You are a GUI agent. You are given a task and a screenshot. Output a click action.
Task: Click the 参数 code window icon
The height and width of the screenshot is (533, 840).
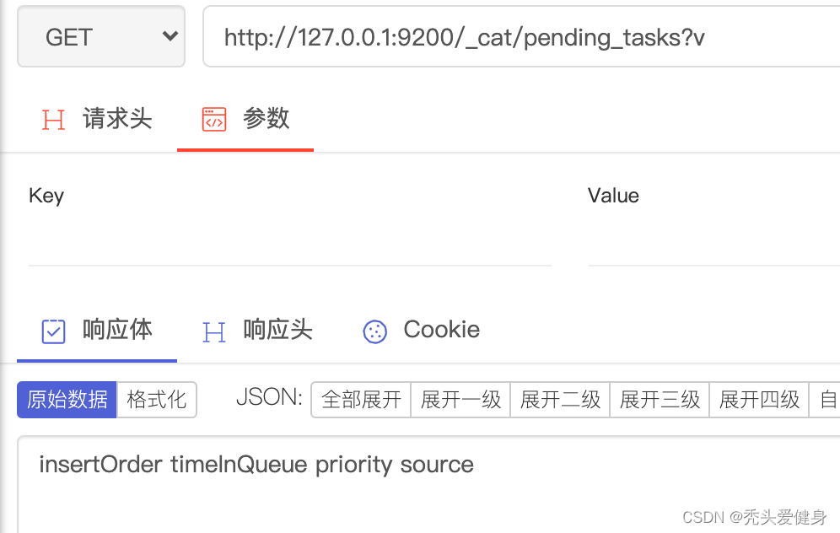214,120
